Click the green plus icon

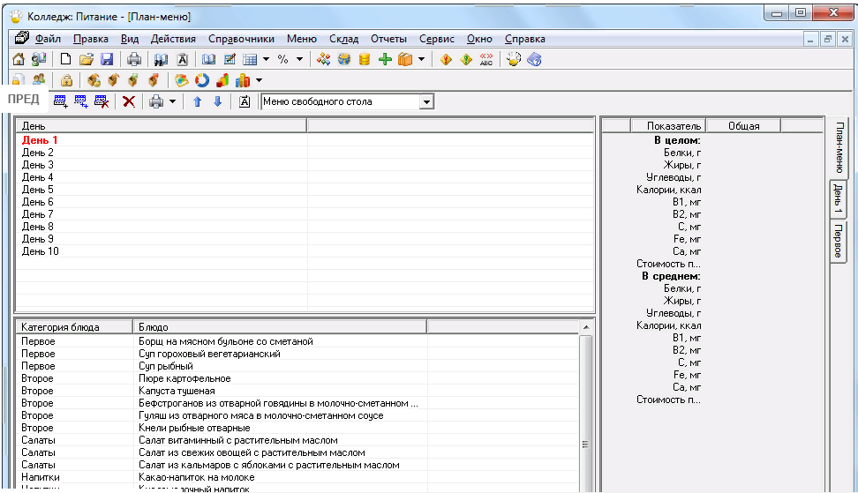coord(385,60)
